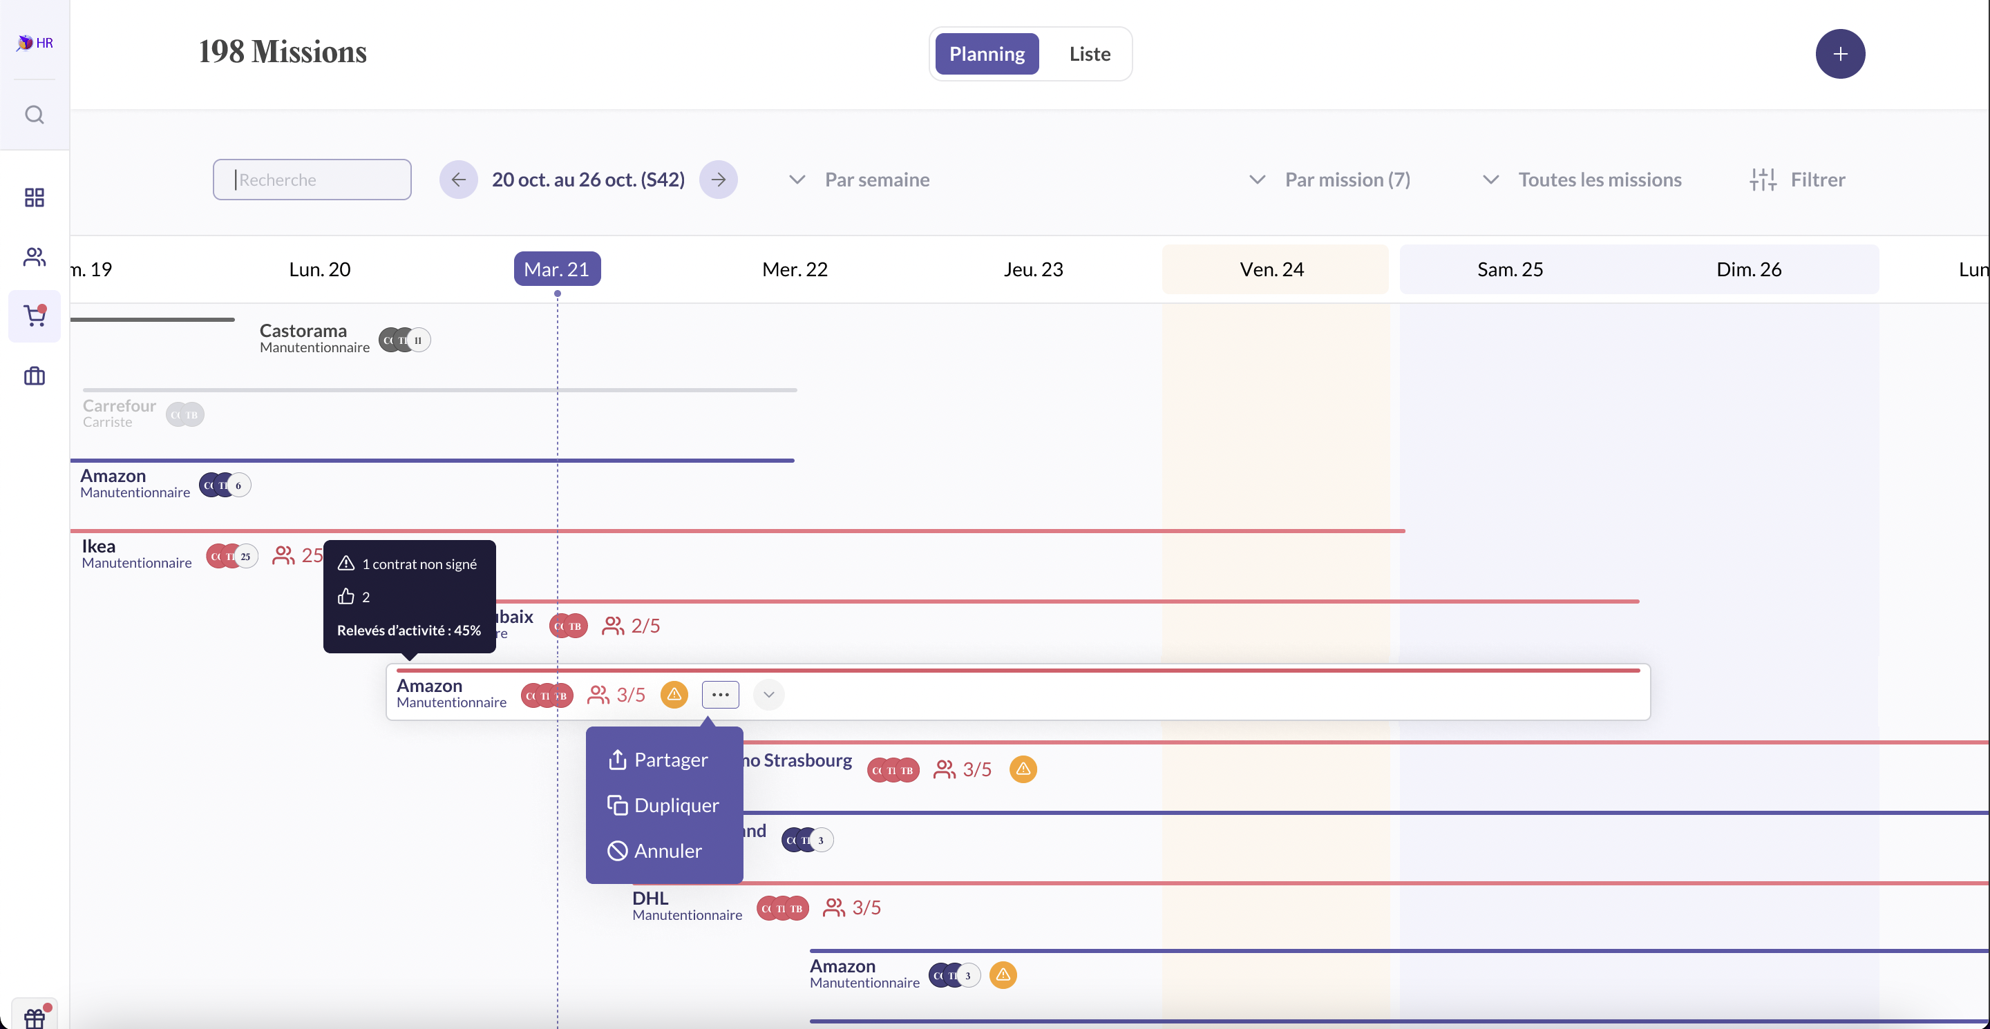Switch to Planning view
This screenshot has height=1029, width=1990.
coord(987,54)
